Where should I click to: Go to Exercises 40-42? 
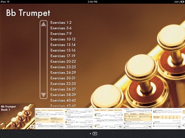click(x=63, y=100)
